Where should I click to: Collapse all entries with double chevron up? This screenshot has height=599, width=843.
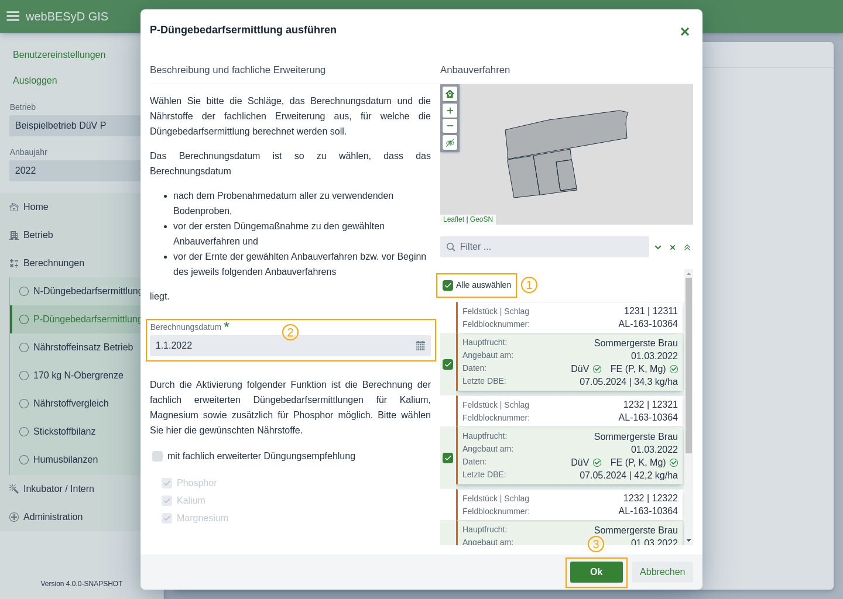click(x=687, y=247)
